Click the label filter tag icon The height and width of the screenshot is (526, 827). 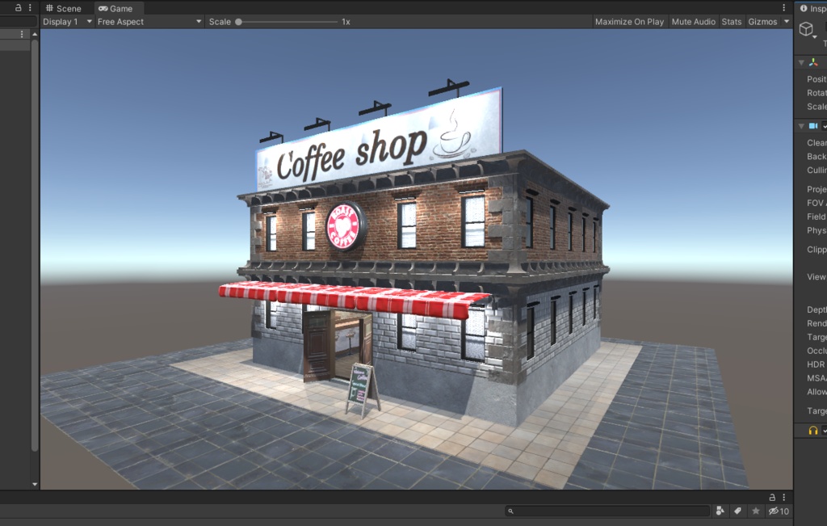(x=737, y=511)
